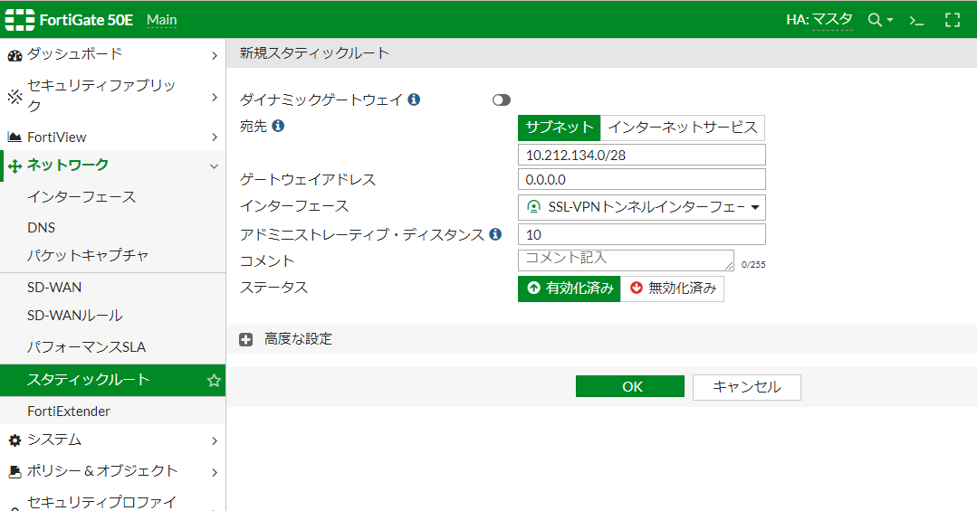Click the キャンセル button
This screenshot has width=977, height=511.
tap(746, 387)
